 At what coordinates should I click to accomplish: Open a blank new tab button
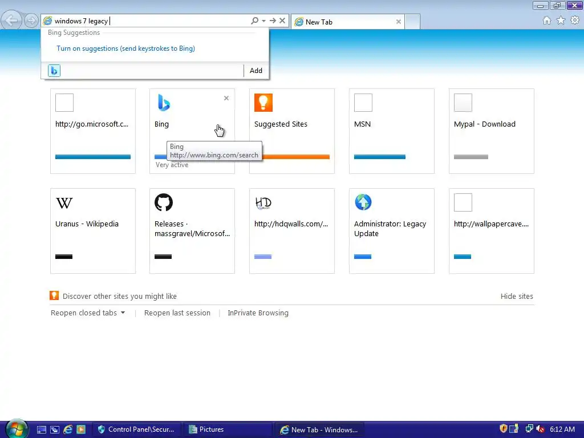pyautogui.click(x=412, y=22)
